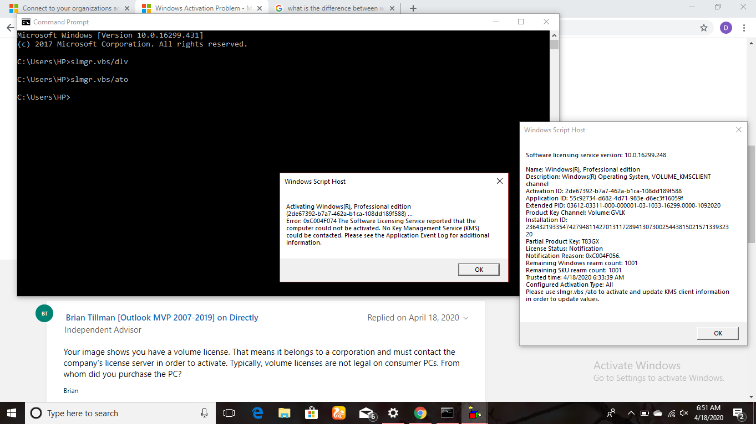Bookmark this page with star icon

coord(704,28)
